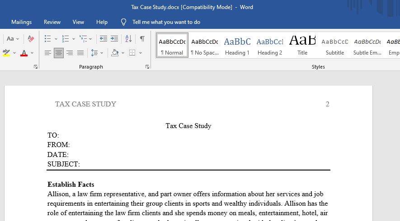
Task: Click the page number 2 in header
Action: pos(327,104)
